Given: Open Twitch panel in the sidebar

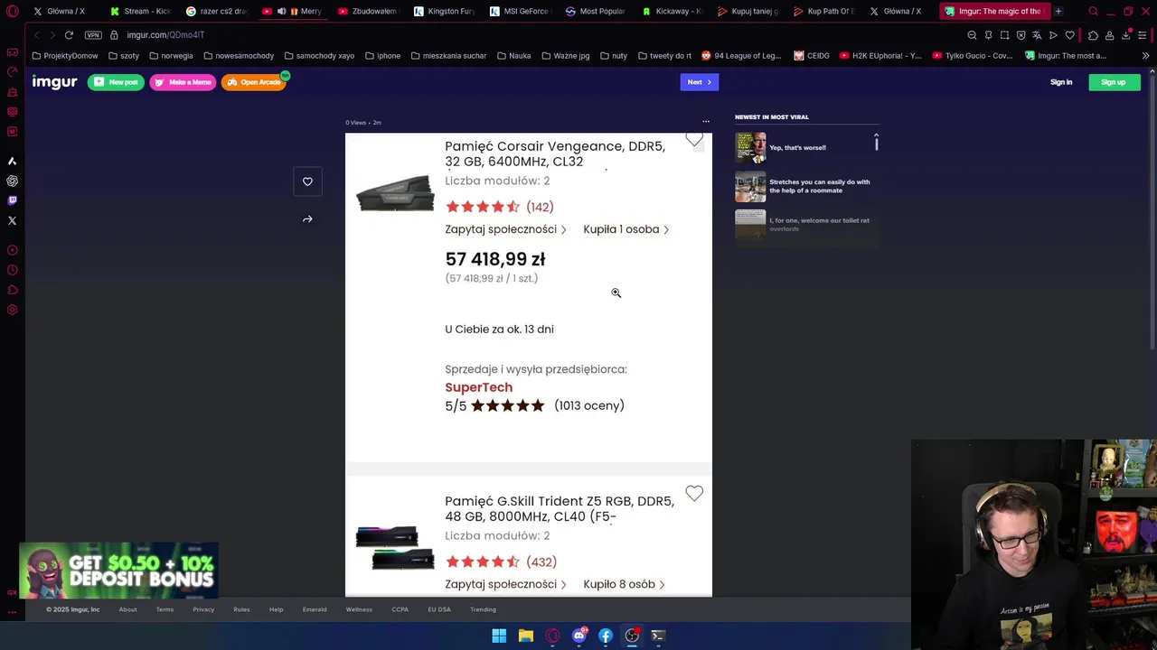Looking at the screenshot, I should [12, 200].
